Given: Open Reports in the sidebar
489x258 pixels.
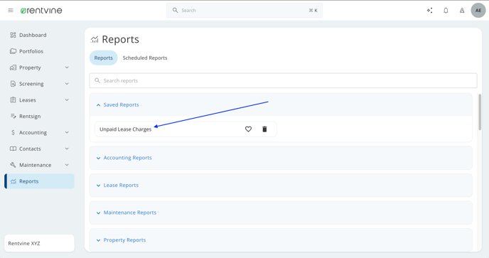Looking at the screenshot, I should (39, 181).
